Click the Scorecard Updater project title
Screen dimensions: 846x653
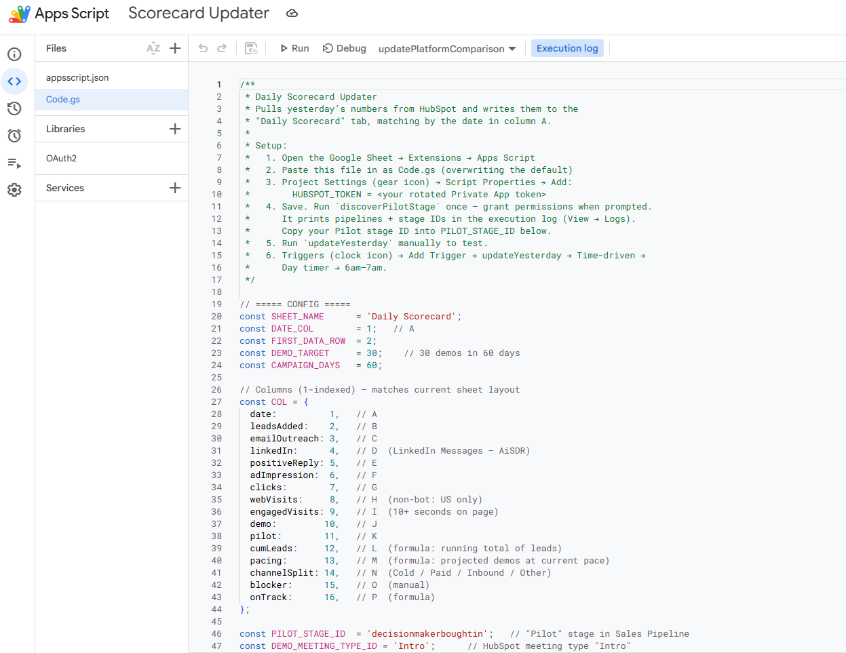point(199,13)
